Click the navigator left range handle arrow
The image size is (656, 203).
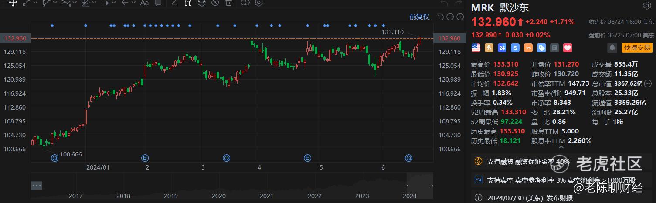[408, 185]
